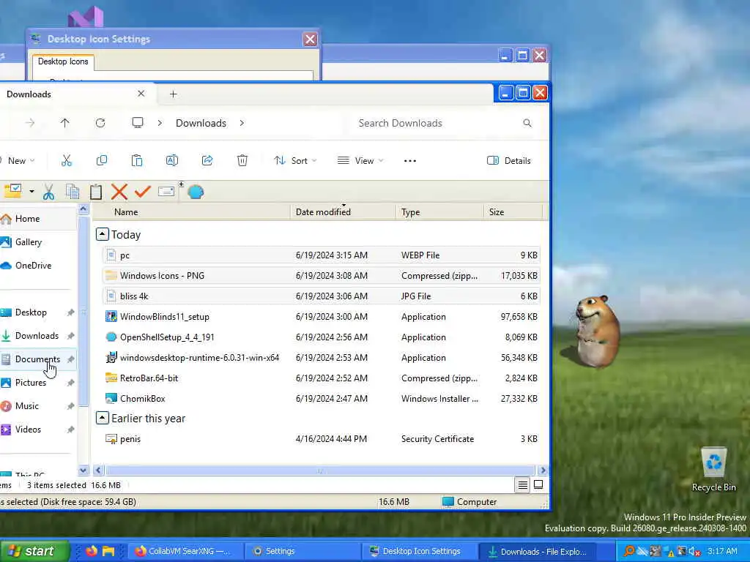
Task: Open Music in the navigation pane
Action: [38, 405]
